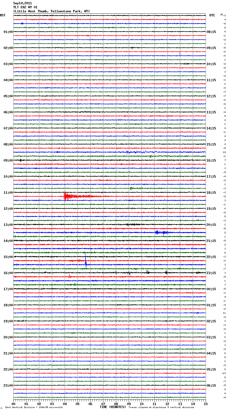Select the 01:00 MST time label

coord(8,32)
